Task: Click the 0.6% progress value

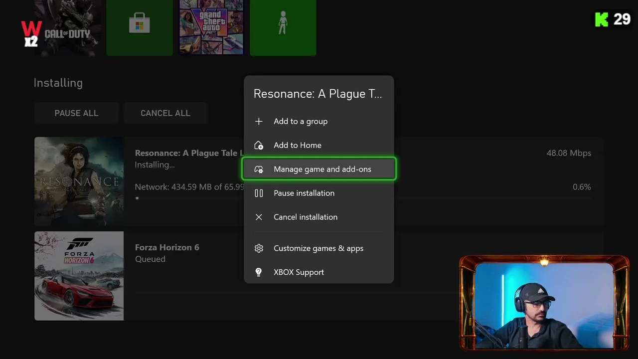Action: (582, 187)
